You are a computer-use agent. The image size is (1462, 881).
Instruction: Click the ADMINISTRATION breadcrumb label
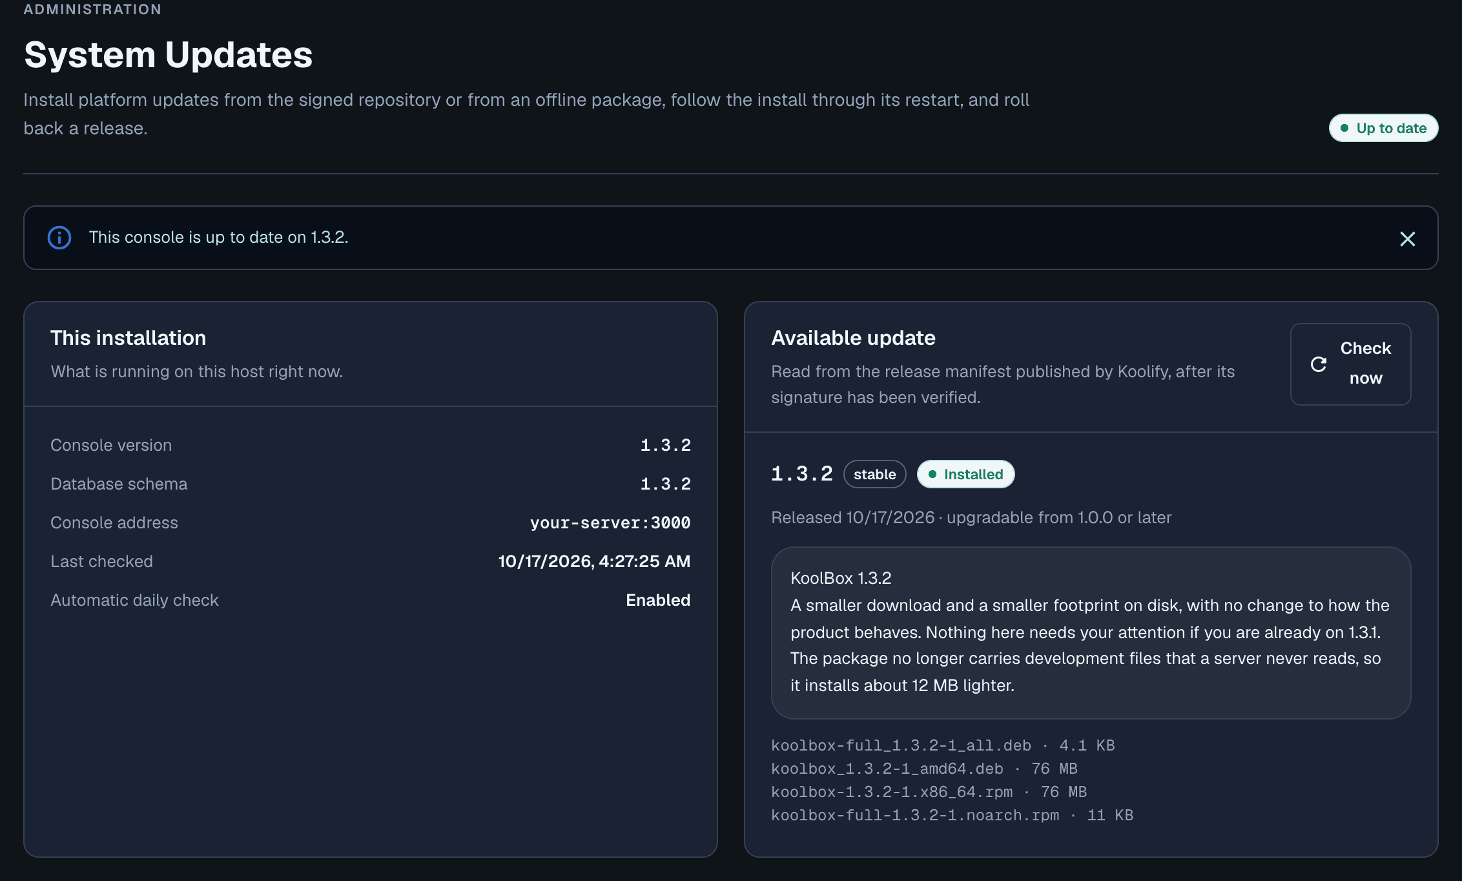click(x=92, y=9)
